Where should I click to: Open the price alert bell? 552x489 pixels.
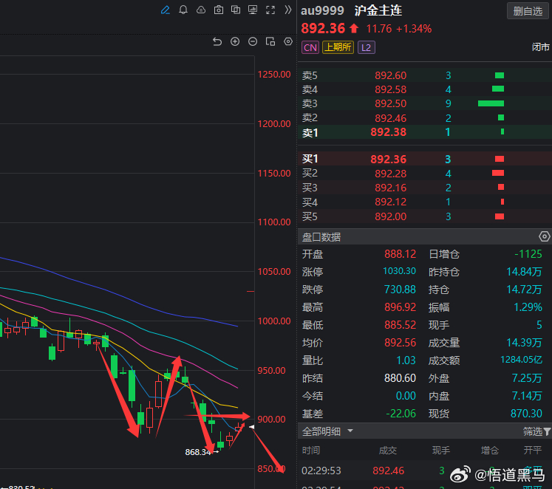(183, 10)
